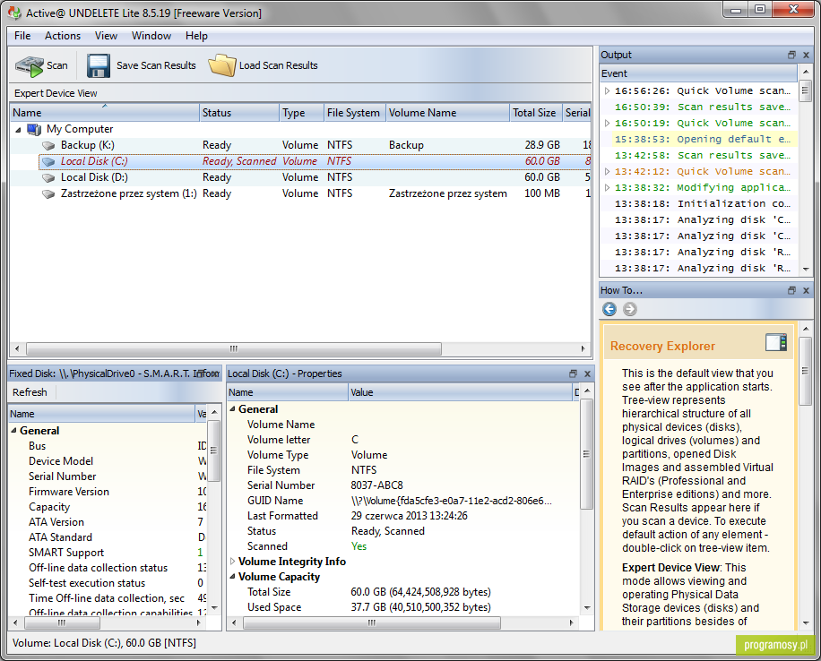Click the device list horizontal scrollbar thumb
821x661 pixels.
(x=234, y=348)
